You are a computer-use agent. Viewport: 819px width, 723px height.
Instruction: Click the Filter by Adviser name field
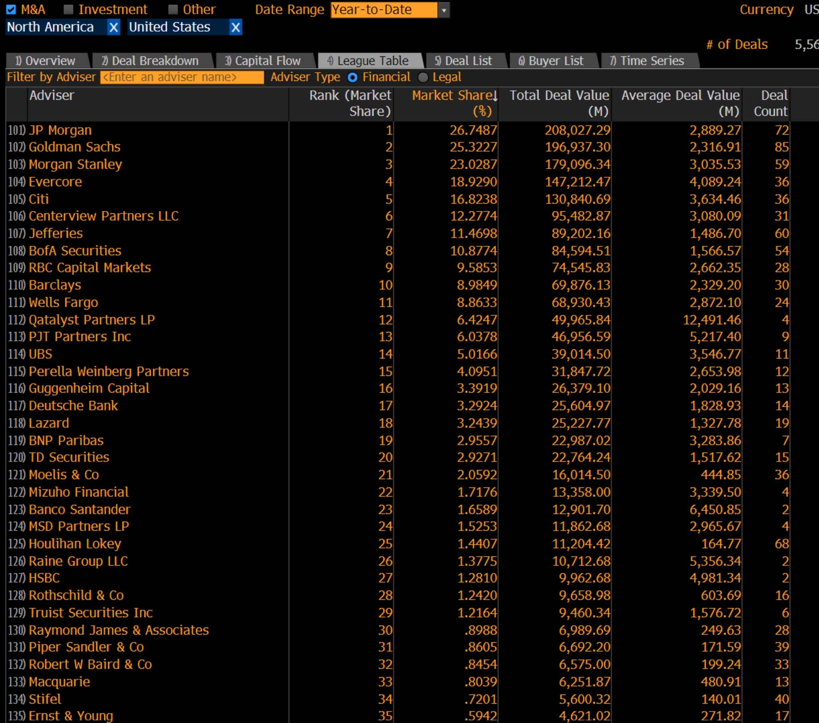click(182, 77)
